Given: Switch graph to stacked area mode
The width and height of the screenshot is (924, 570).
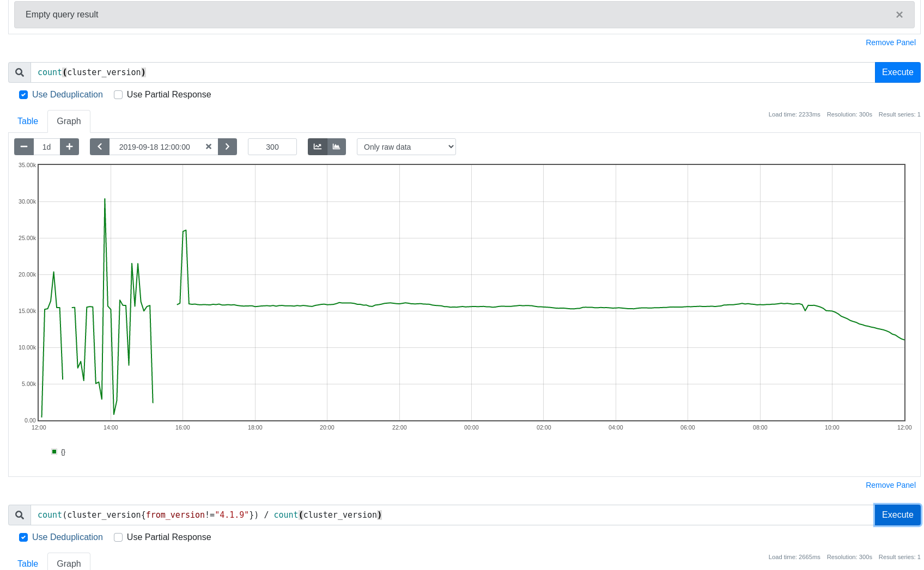Looking at the screenshot, I should click(337, 147).
